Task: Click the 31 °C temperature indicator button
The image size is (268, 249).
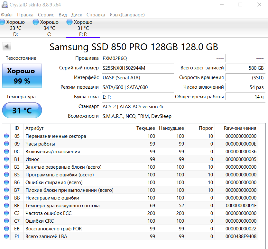Action: tap(22, 111)
